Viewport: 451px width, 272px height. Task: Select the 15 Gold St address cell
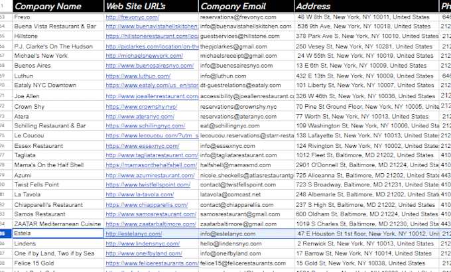(367, 263)
